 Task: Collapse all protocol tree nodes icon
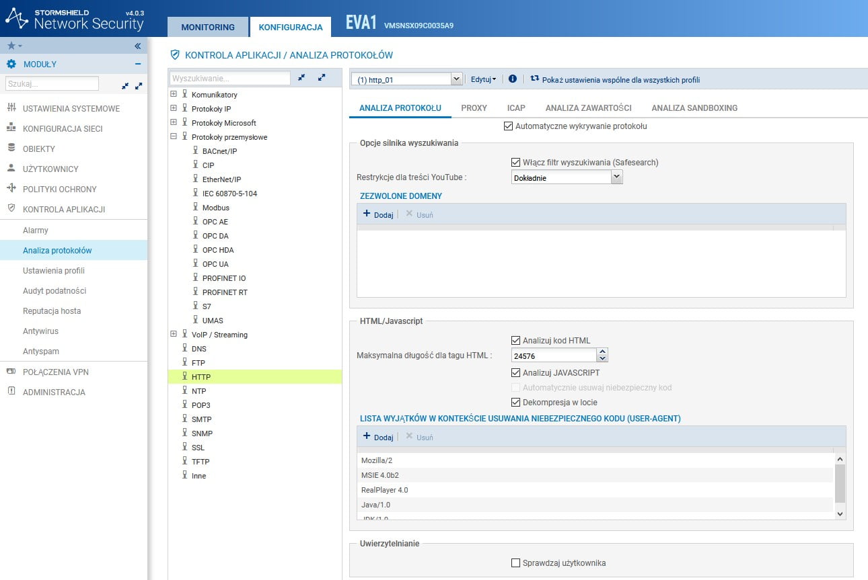click(x=301, y=79)
